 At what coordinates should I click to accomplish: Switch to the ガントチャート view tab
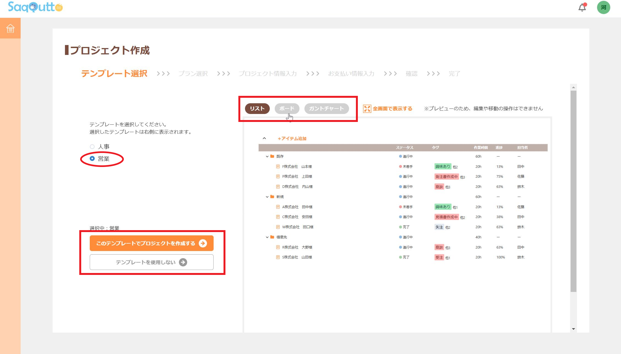tap(326, 108)
